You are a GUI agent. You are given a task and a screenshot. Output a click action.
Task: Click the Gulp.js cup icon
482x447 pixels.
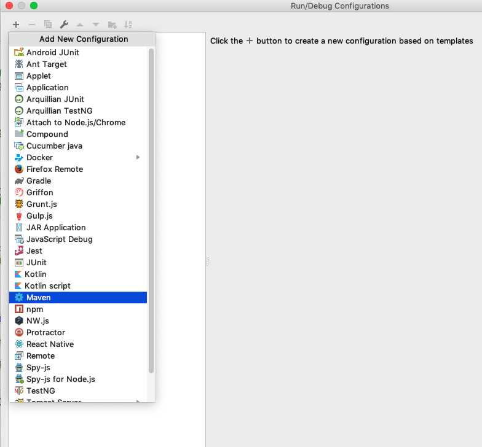(19, 216)
